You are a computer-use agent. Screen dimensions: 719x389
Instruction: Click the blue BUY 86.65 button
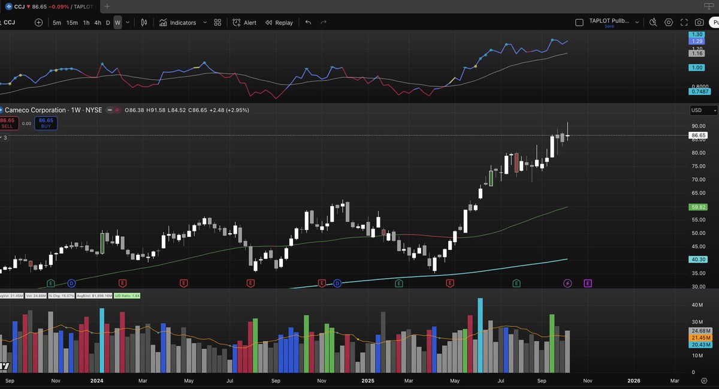[x=46, y=123]
